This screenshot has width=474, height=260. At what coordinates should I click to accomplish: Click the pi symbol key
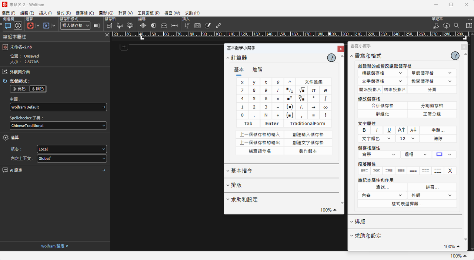pos(314,90)
